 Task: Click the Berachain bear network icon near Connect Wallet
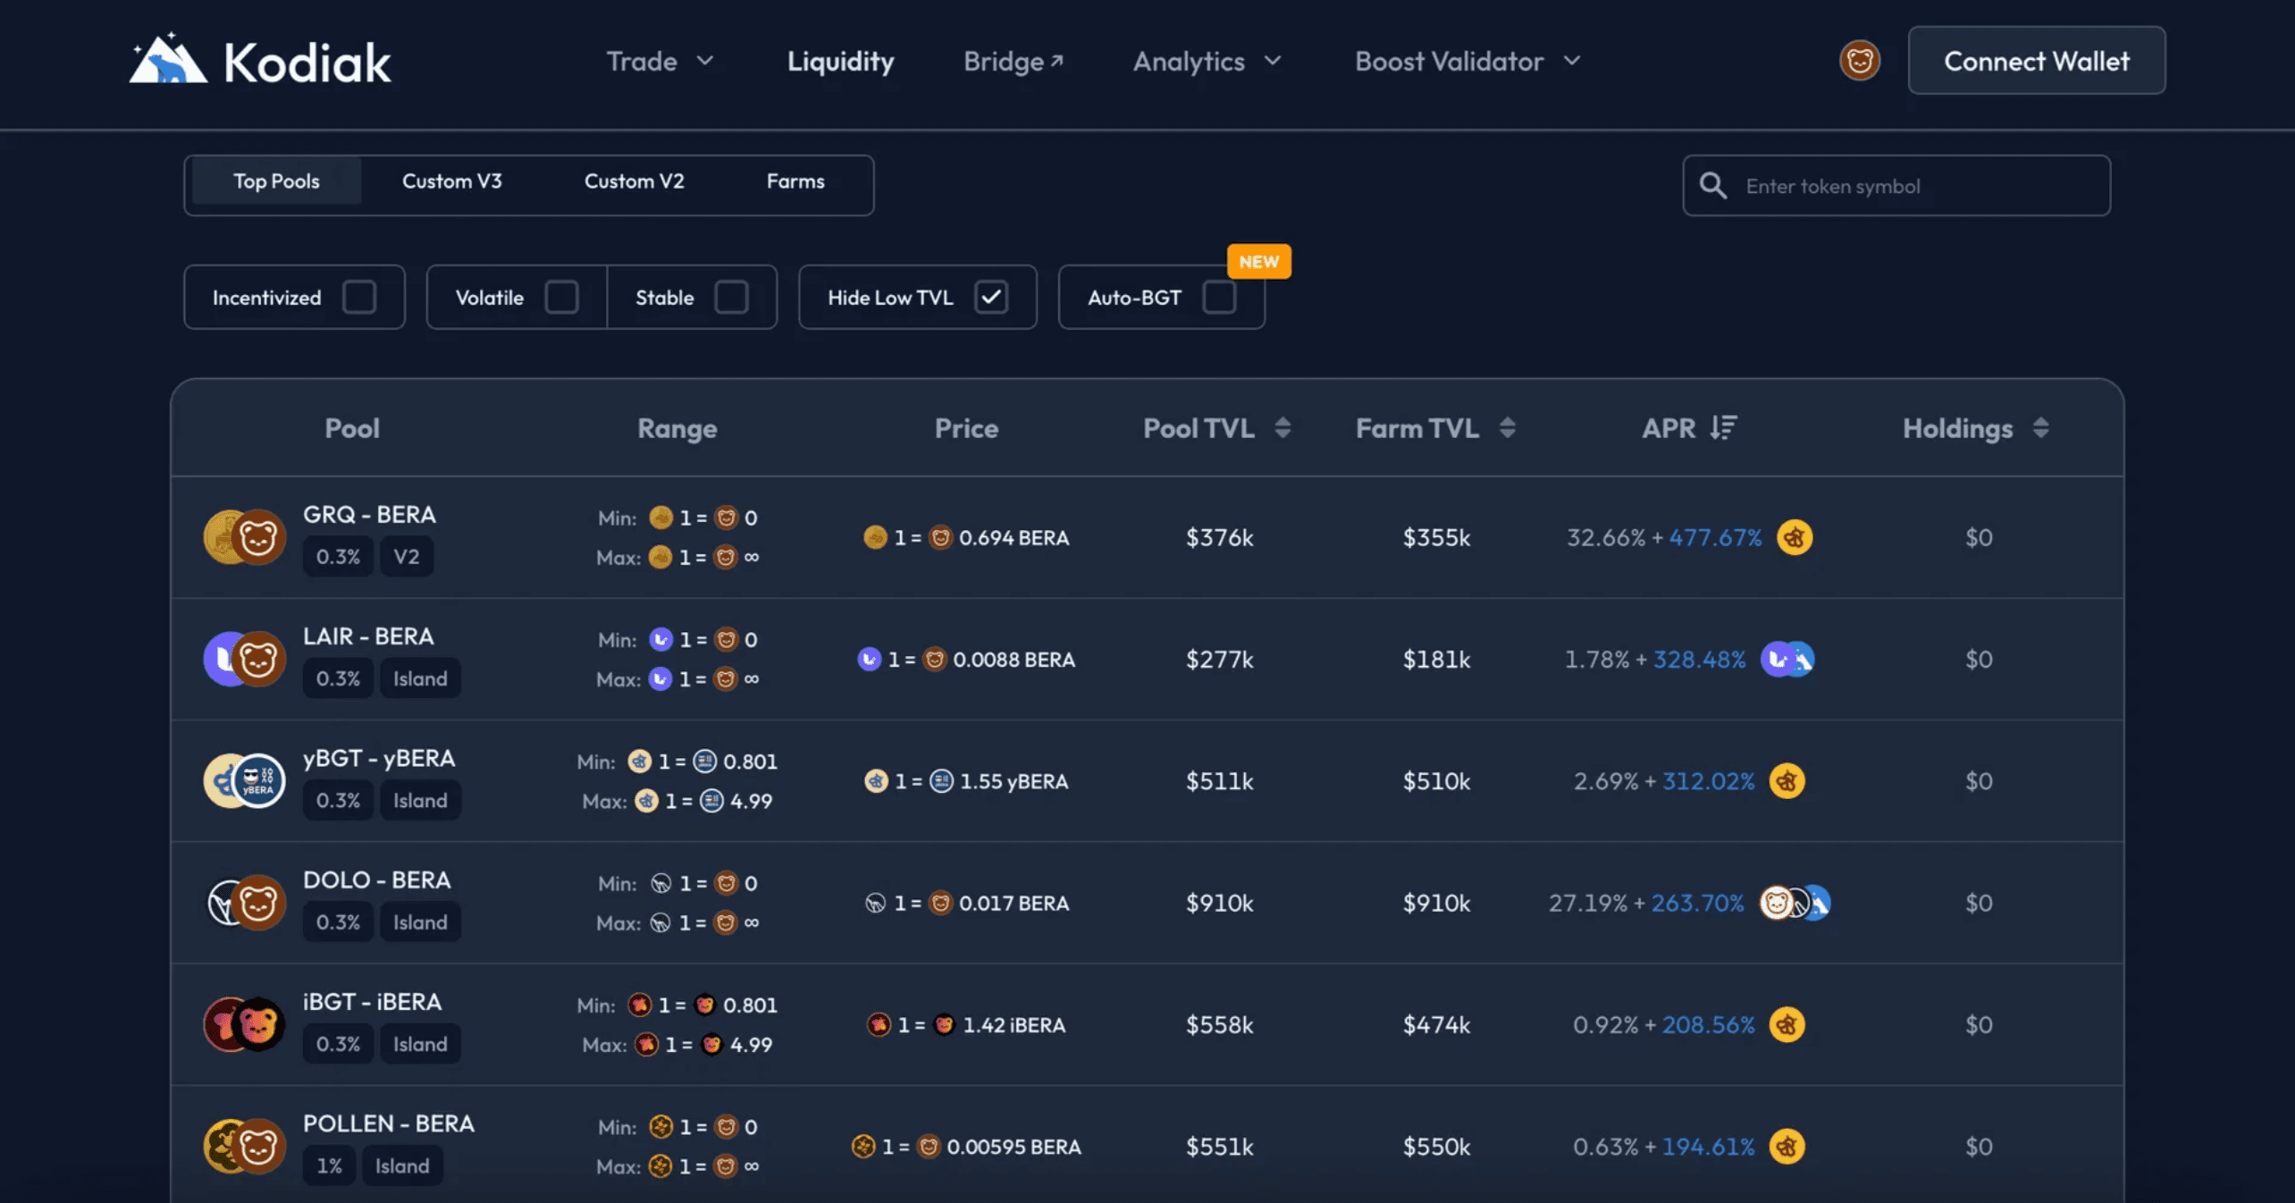[1860, 61]
